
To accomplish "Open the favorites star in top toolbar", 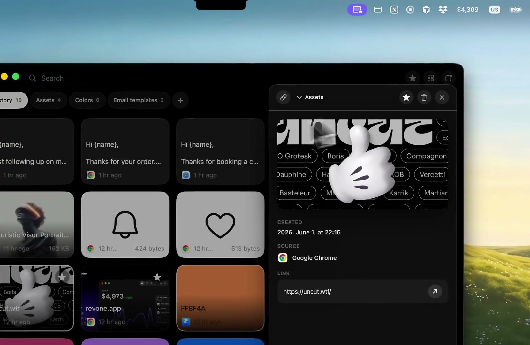I will click(x=413, y=78).
